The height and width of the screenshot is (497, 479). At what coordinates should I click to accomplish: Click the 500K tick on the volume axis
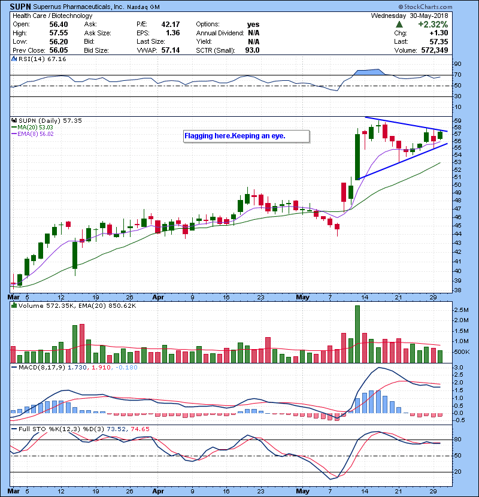coord(462,352)
